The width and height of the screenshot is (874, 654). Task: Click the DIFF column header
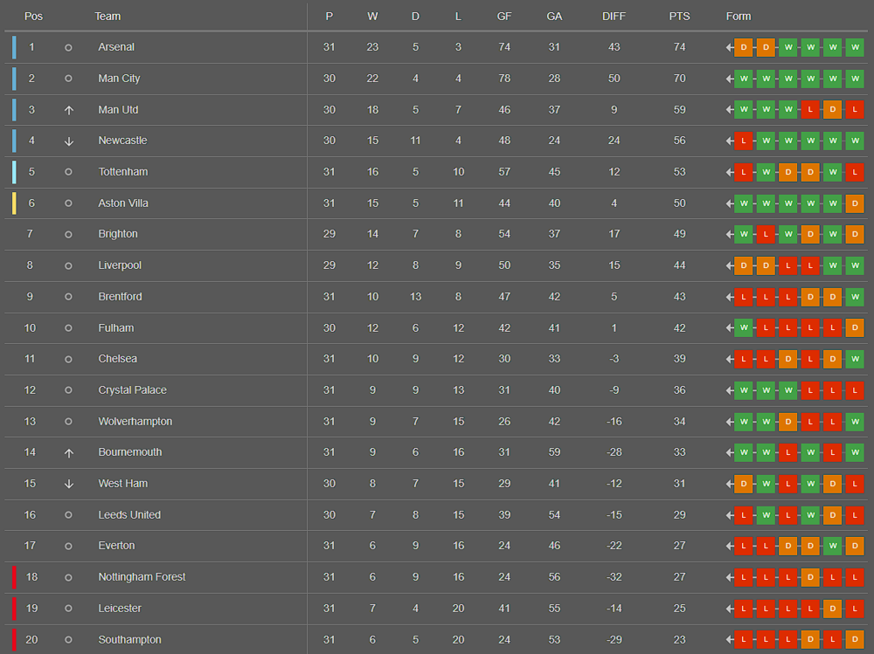614,17
